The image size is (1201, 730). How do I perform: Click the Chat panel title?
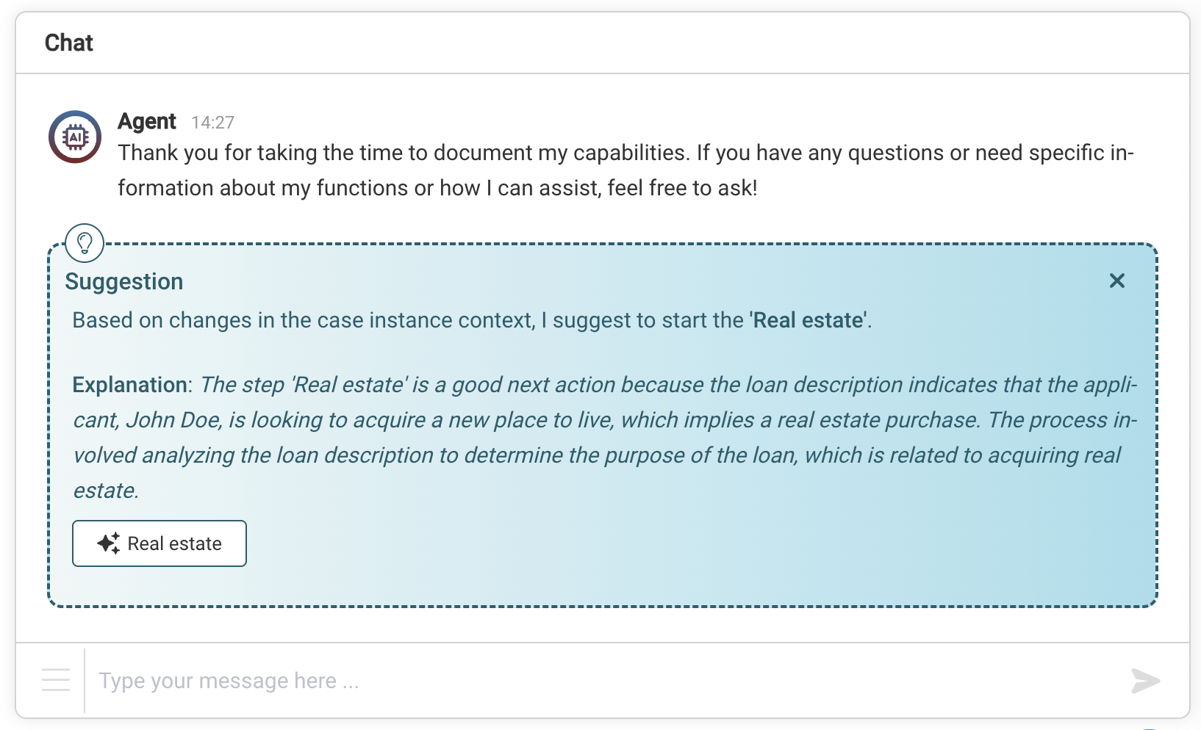tap(69, 43)
